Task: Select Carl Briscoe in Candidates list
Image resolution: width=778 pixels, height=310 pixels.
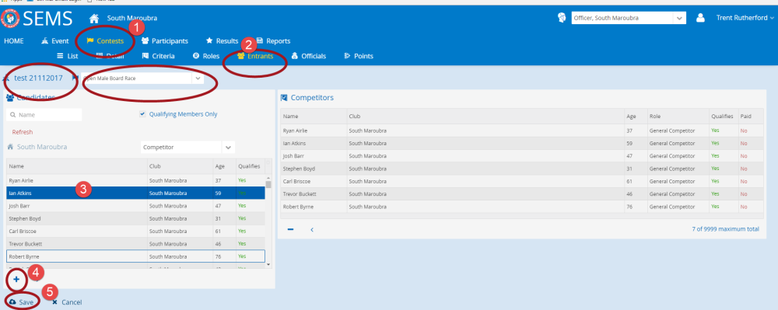Action: (135, 232)
